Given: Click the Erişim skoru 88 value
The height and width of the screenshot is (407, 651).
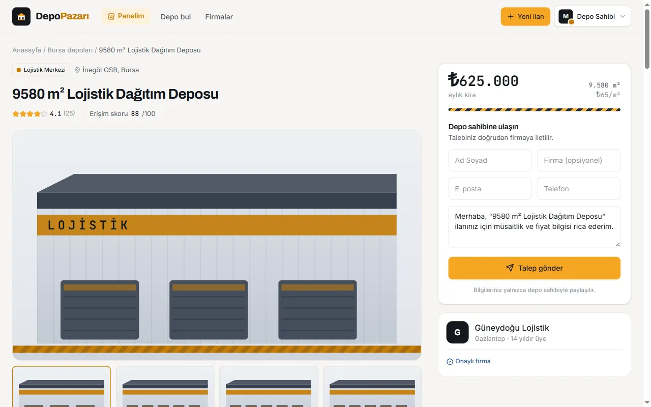Looking at the screenshot, I should tap(135, 113).
